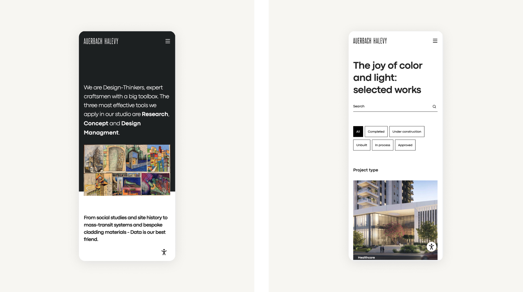Filter projects by Unbuilt
Screen dimensions: 523x292
[361, 145]
